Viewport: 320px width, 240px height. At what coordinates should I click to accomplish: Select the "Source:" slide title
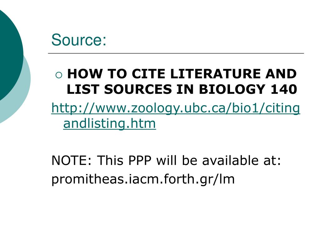coord(79,40)
